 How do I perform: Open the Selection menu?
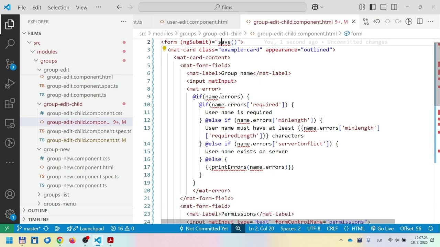coord(58,7)
